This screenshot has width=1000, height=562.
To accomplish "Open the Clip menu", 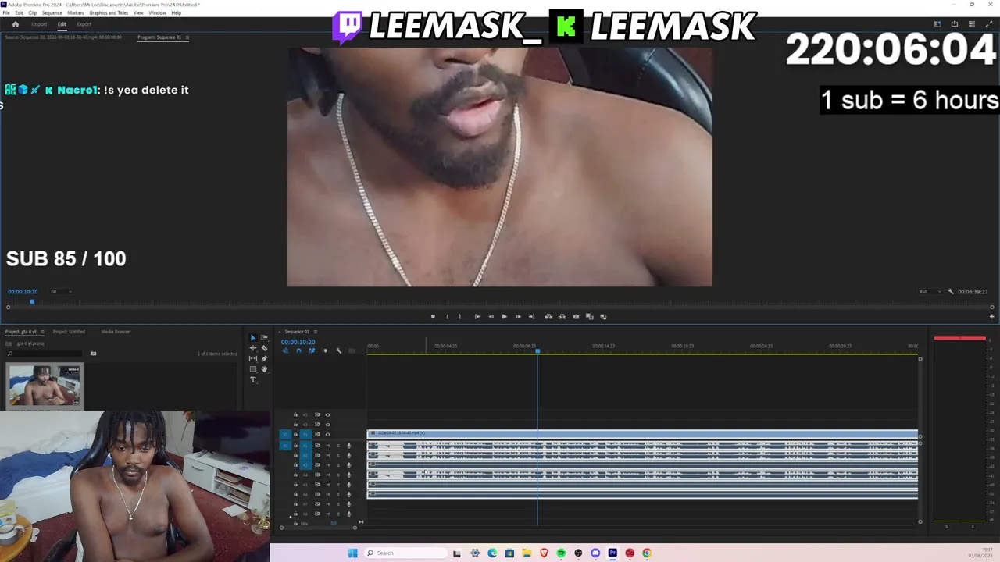I will (32, 13).
